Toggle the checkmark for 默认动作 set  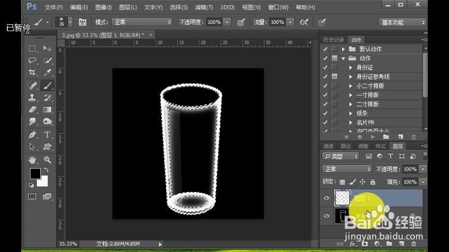click(325, 49)
